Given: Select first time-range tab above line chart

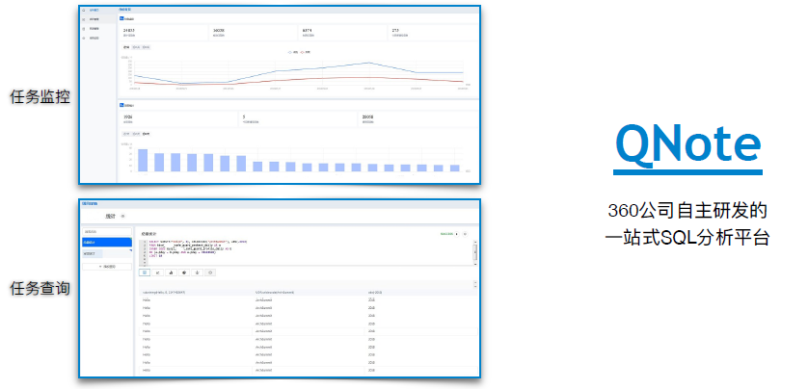Looking at the screenshot, I should 126,47.
